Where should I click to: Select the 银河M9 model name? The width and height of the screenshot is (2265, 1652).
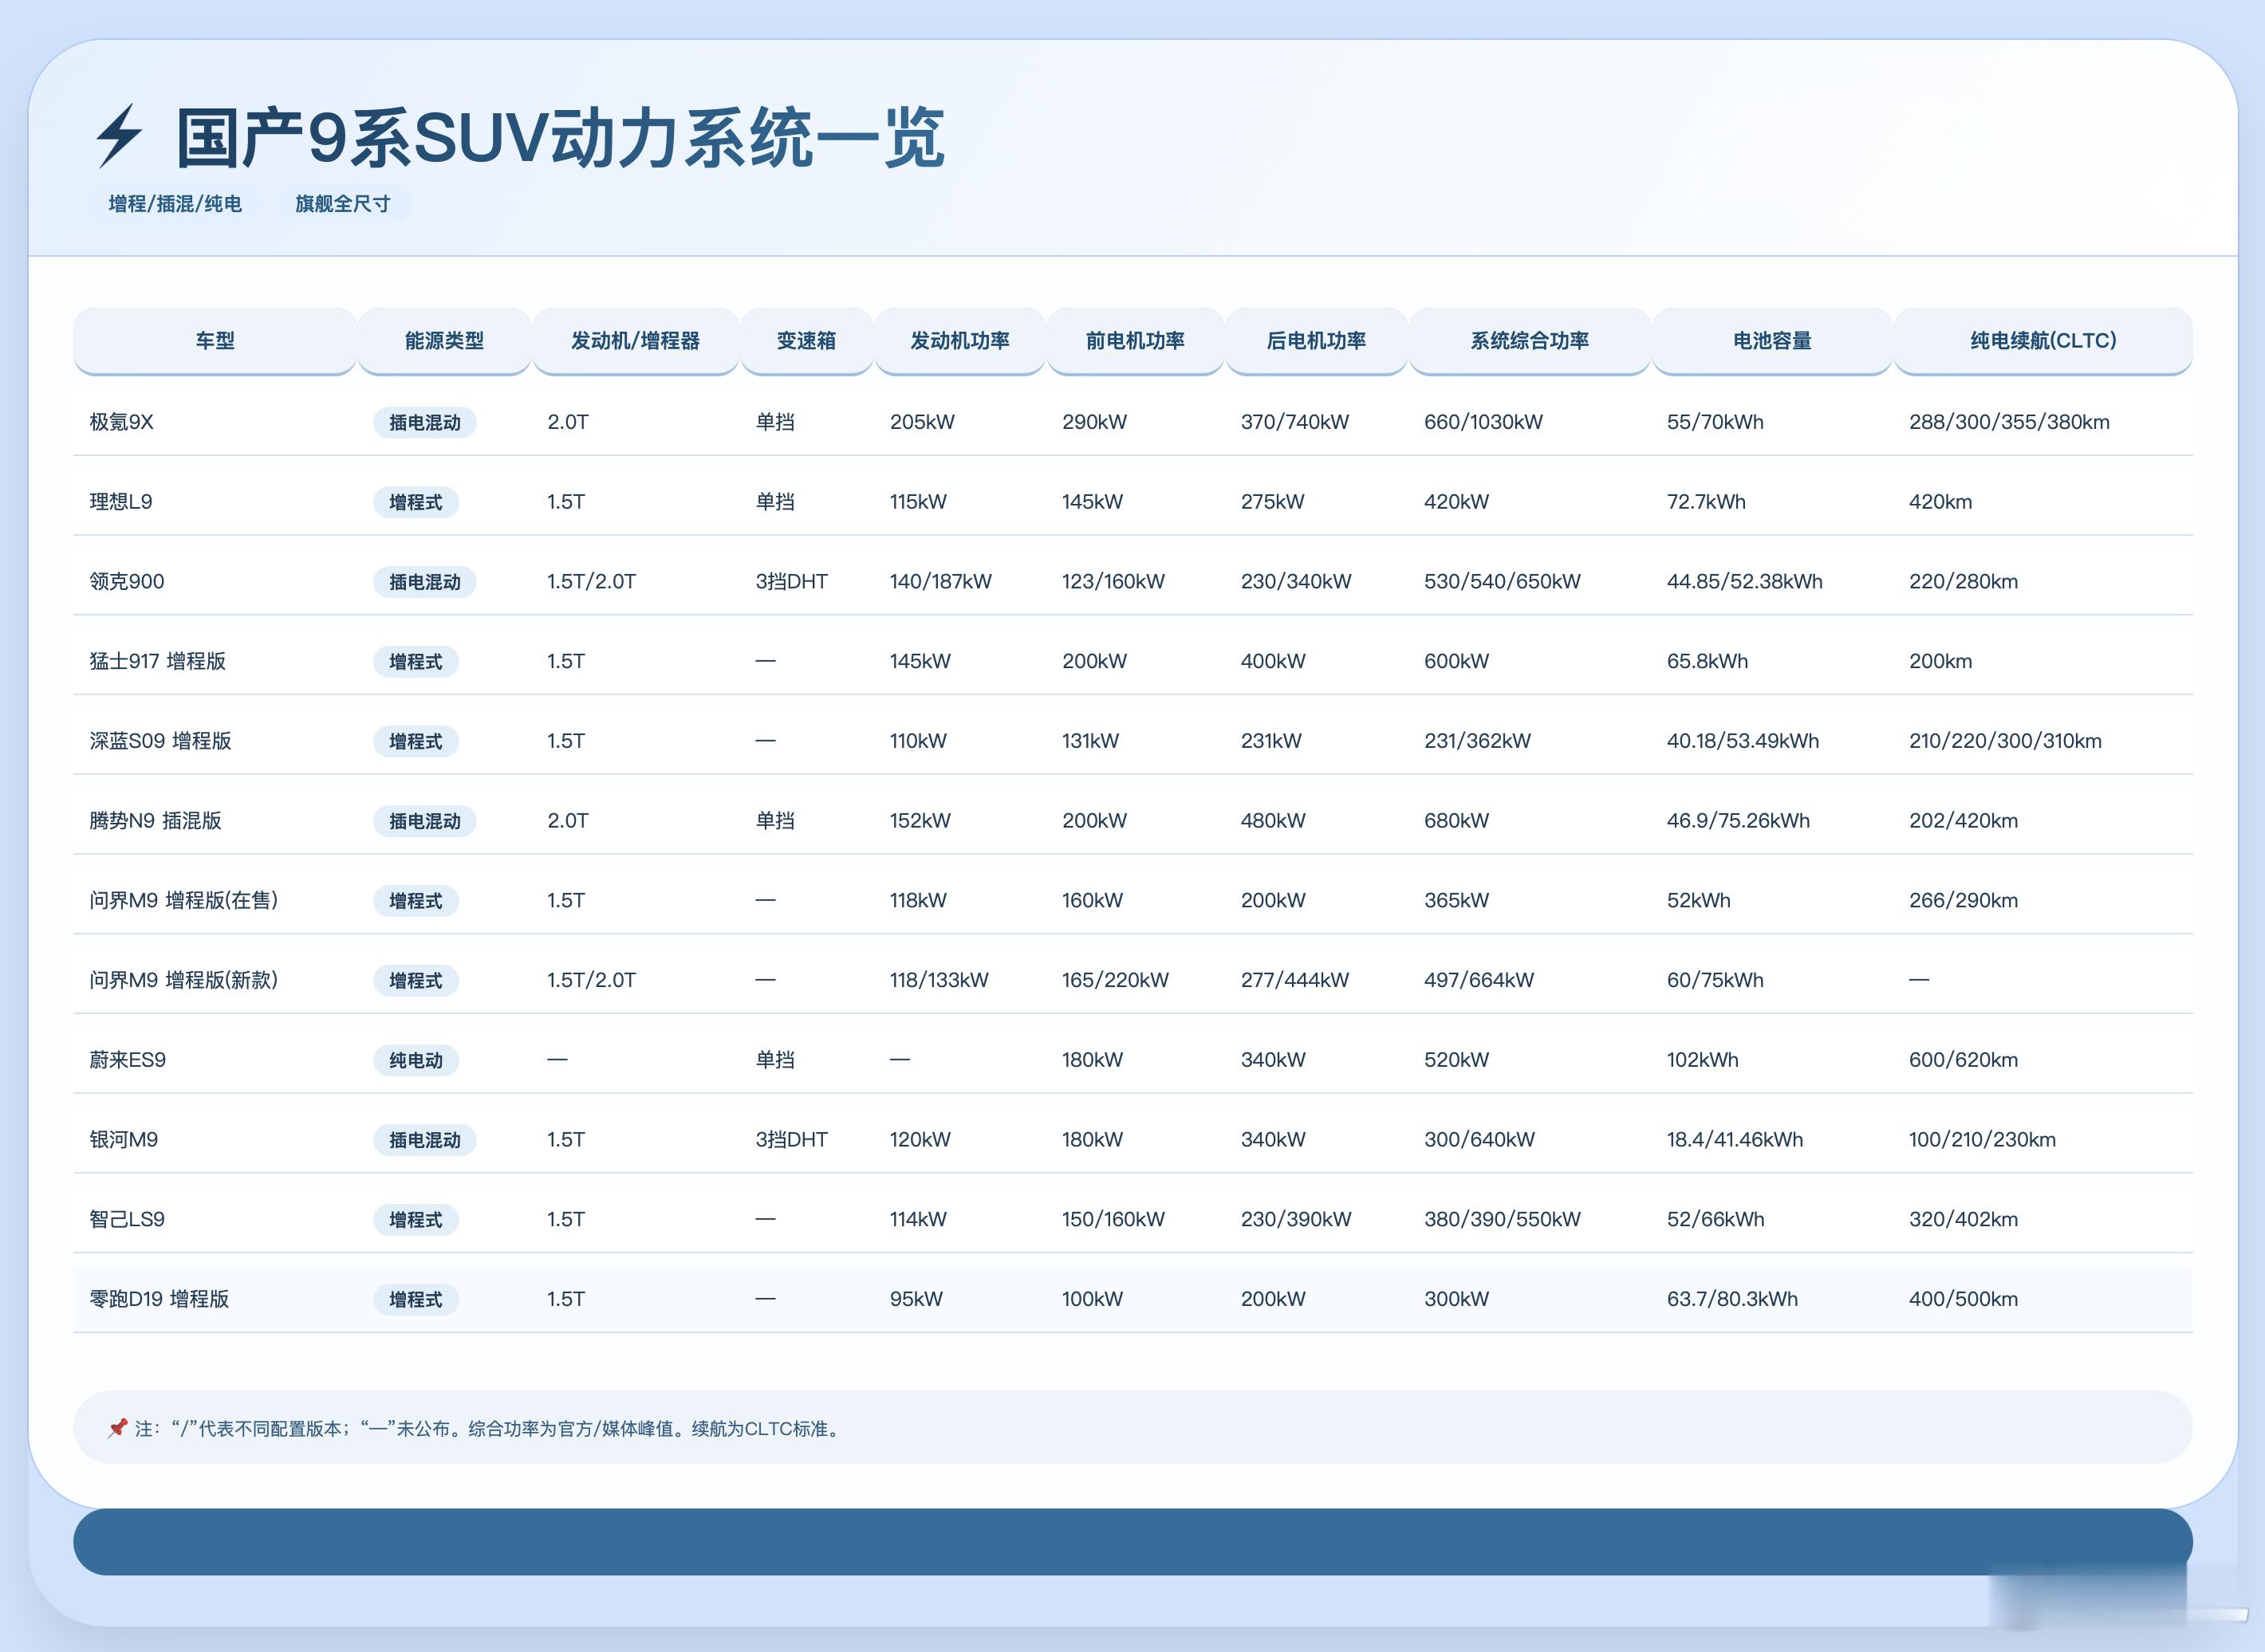[x=123, y=1140]
